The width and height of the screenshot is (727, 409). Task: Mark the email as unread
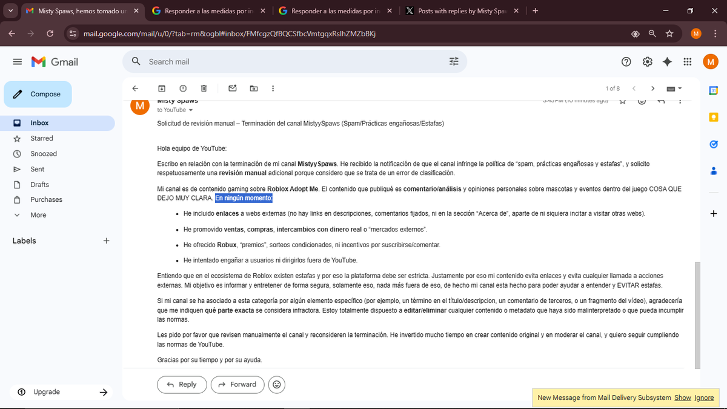232,88
